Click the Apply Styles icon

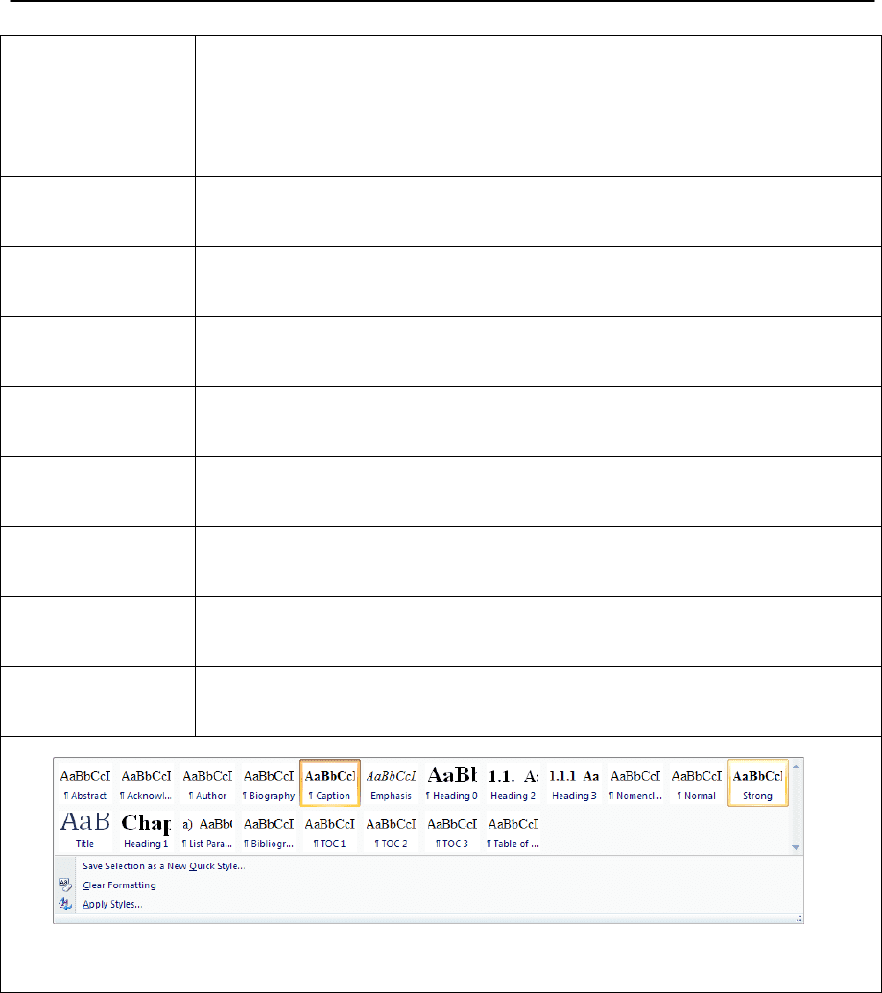(65, 903)
